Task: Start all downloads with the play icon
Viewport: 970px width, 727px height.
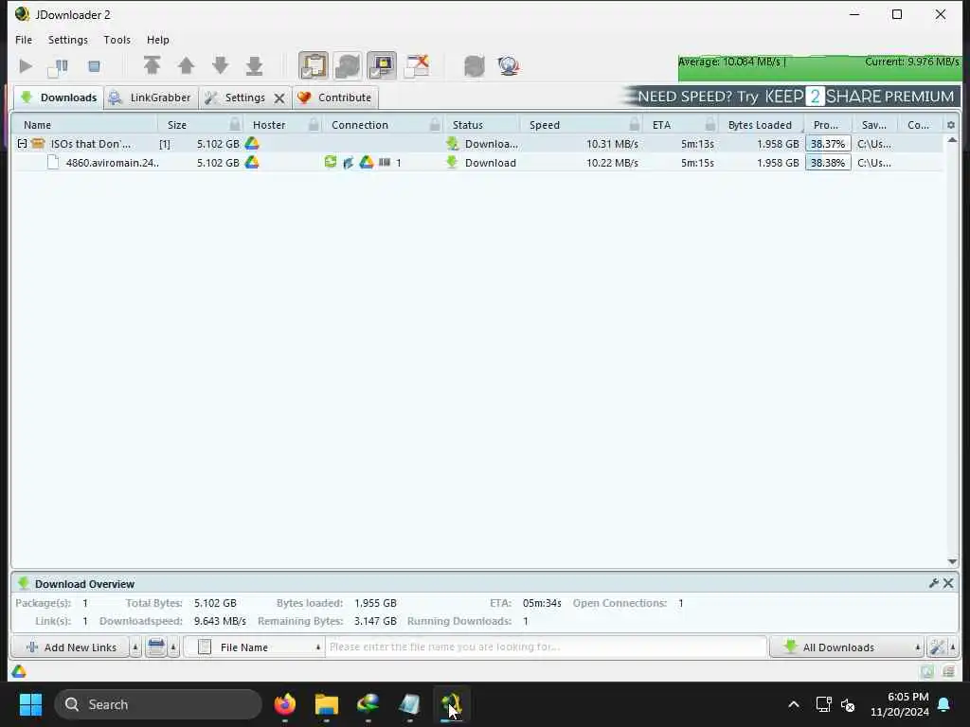Action: click(26, 66)
